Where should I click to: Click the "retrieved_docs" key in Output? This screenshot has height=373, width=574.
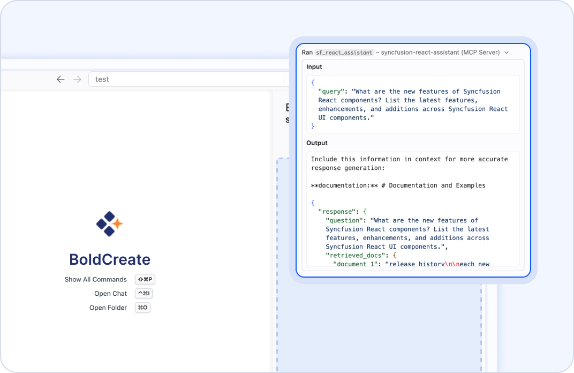[x=356, y=256]
